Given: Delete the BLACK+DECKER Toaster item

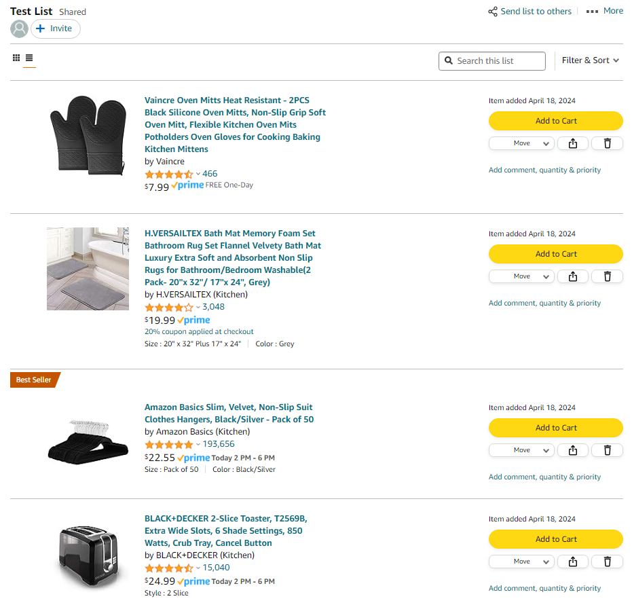Looking at the screenshot, I should [607, 562].
